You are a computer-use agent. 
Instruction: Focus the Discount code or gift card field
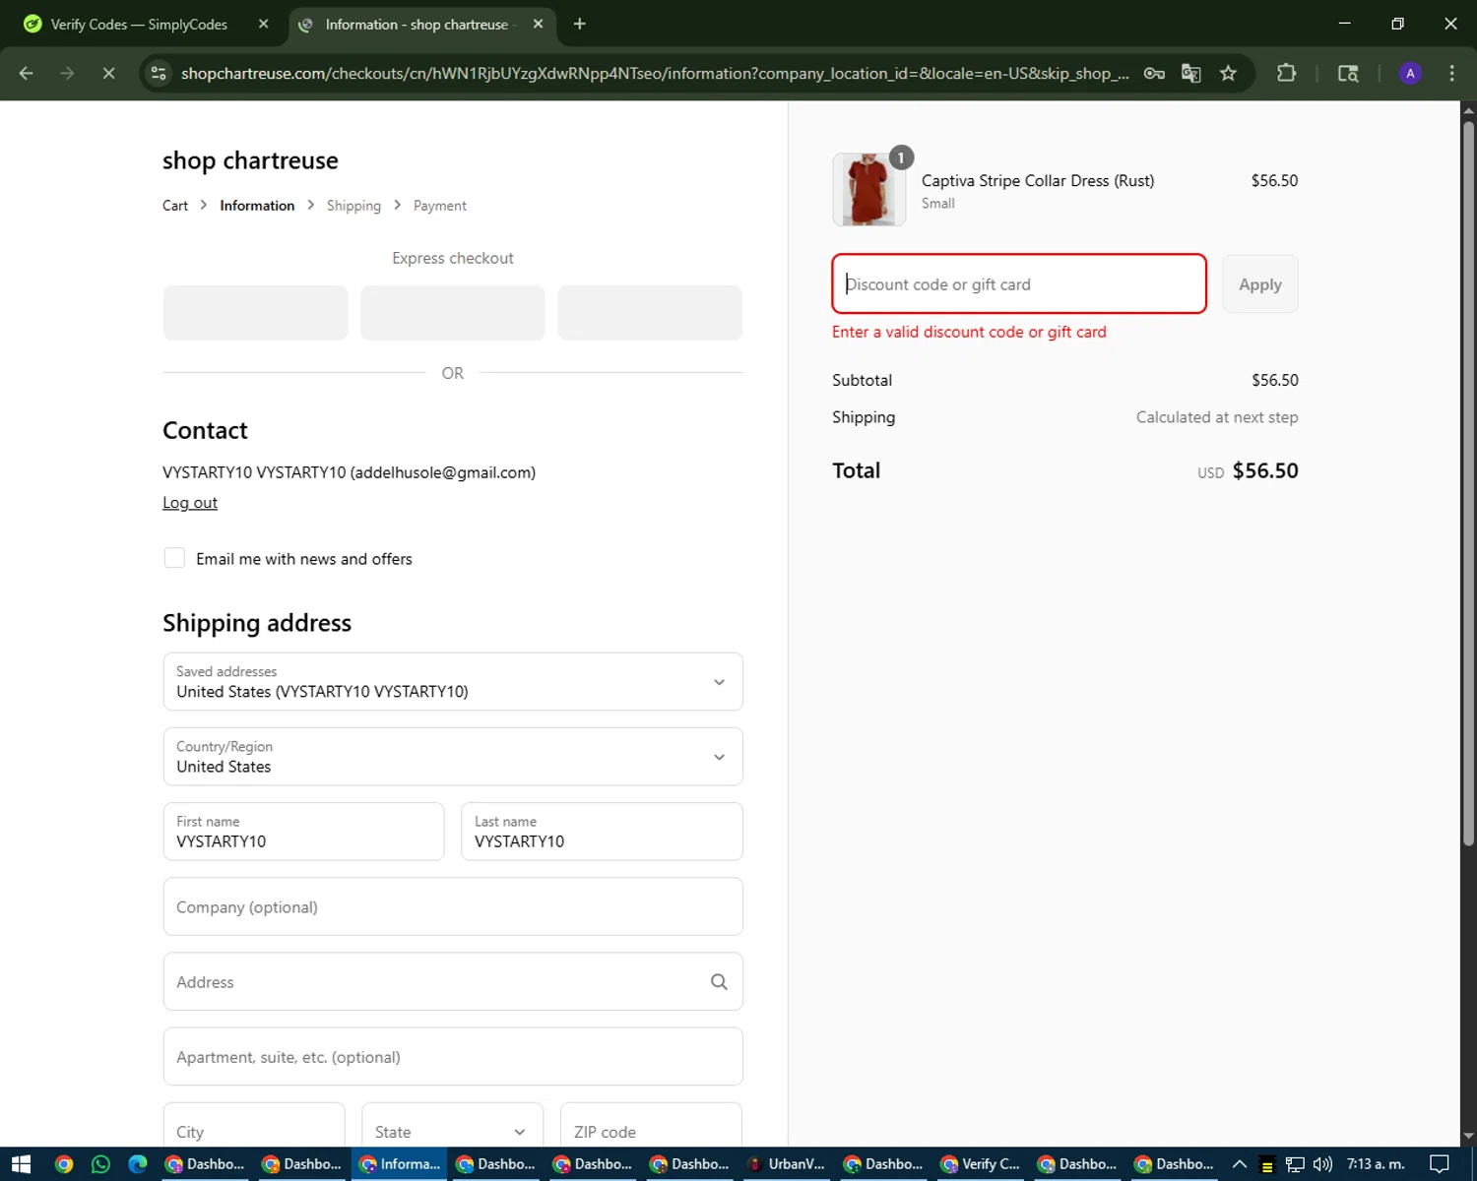tap(1019, 284)
